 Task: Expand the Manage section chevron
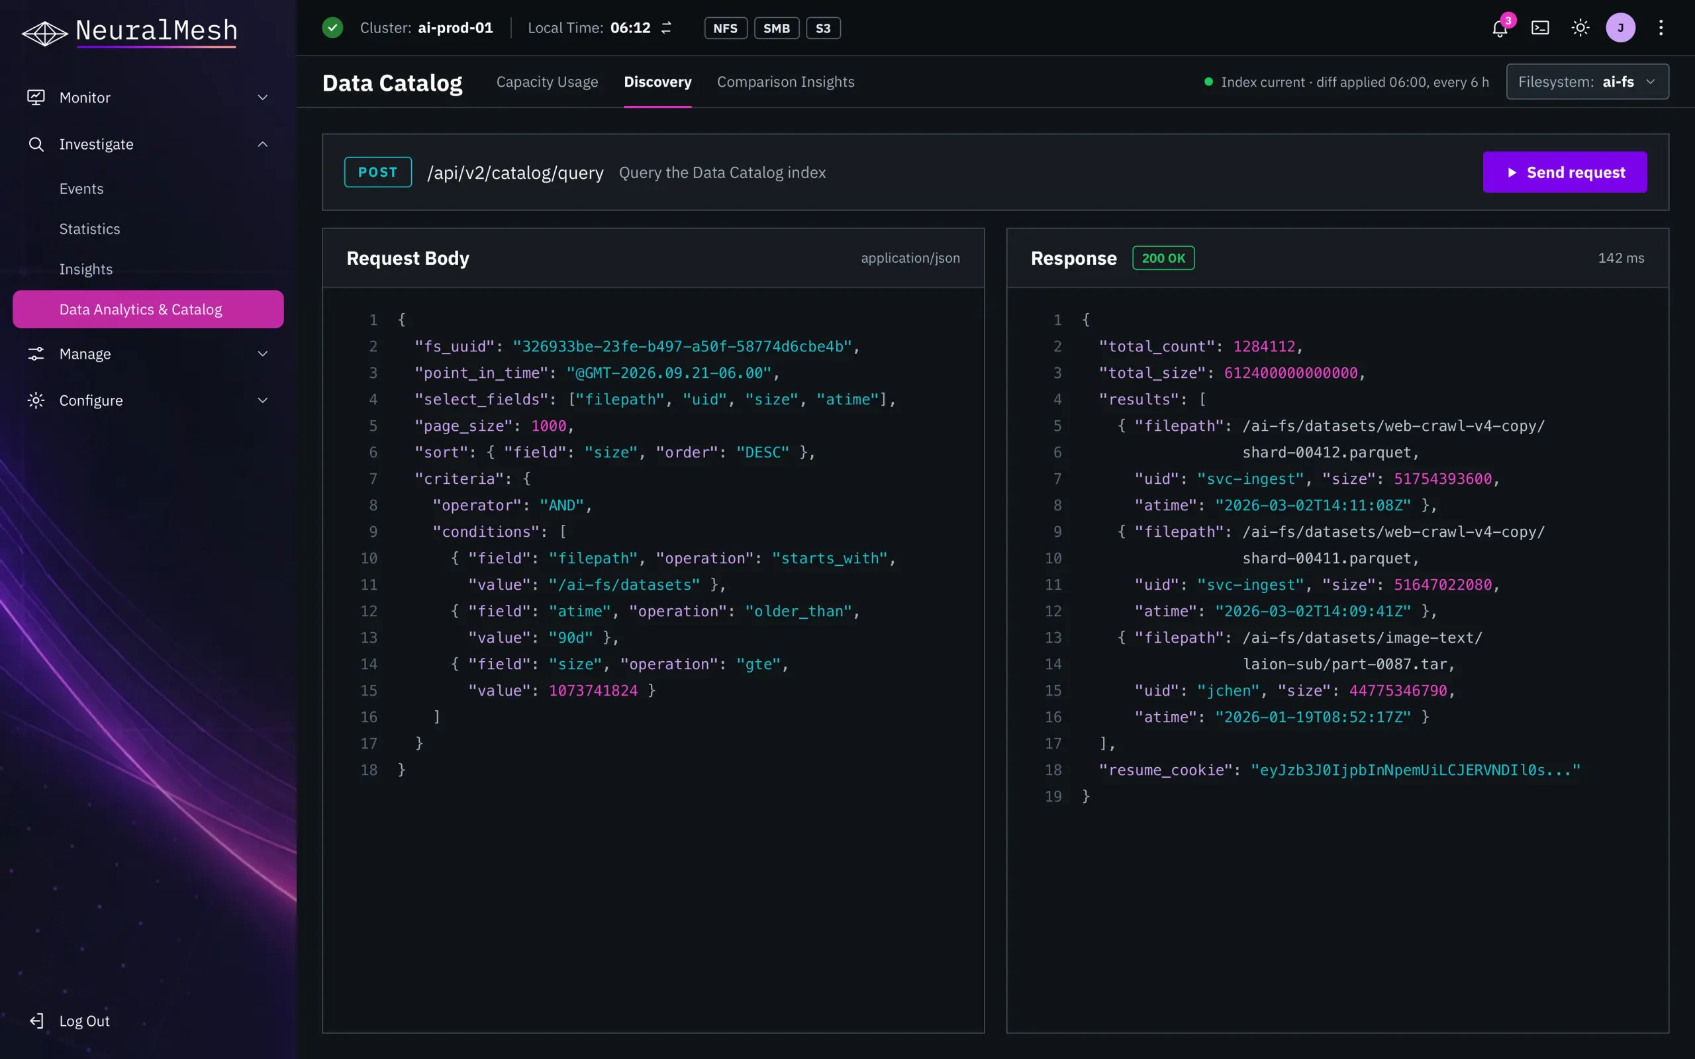click(x=263, y=353)
